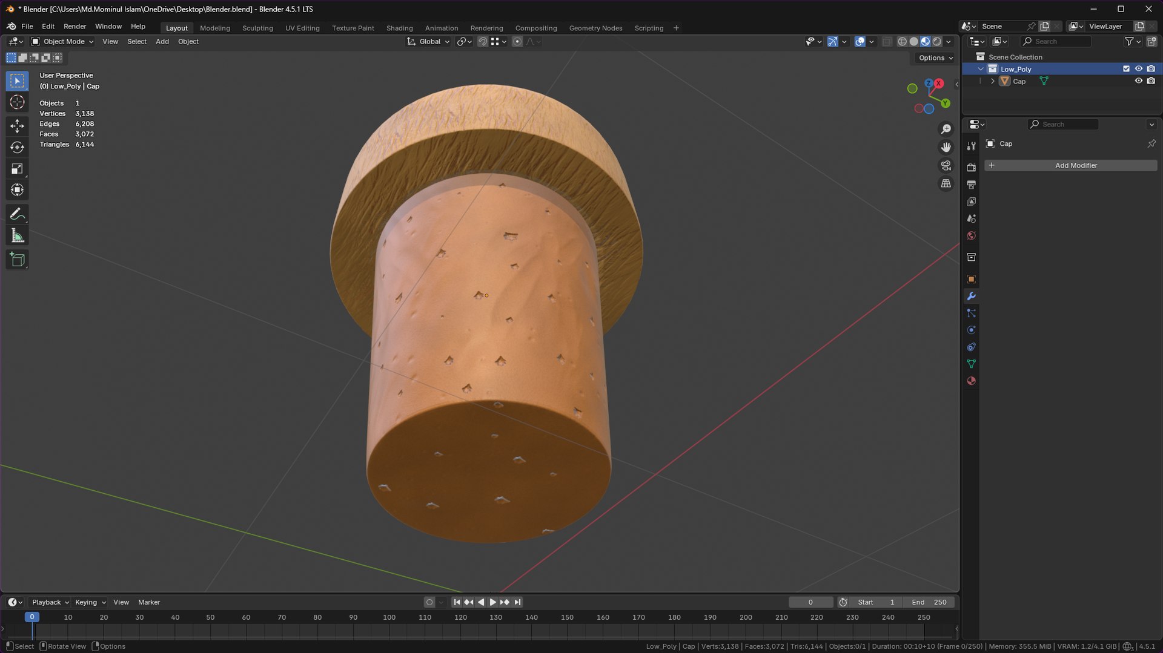Switch to rendered viewport shading
Screen dimensions: 1163x653
pyautogui.click(x=937, y=41)
